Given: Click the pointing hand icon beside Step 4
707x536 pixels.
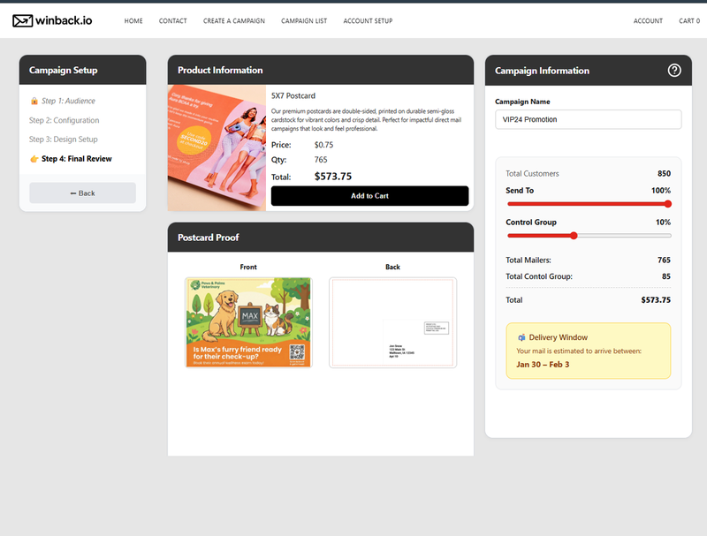Looking at the screenshot, I should point(34,159).
